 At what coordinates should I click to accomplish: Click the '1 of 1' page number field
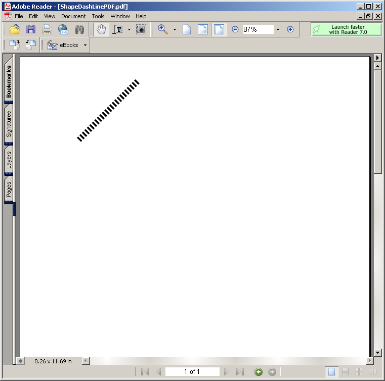[x=192, y=372]
